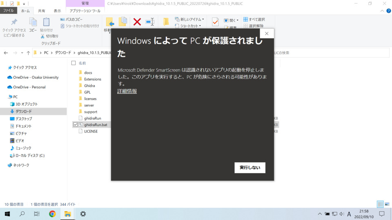Image resolution: width=392 pixels, height=220 pixels.
Task: Uncheck the ghidraRun.bat file checkbox
Action: click(x=76, y=125)
